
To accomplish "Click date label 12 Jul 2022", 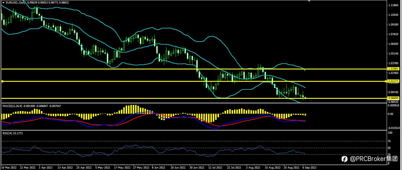I will tap(215, 168).
